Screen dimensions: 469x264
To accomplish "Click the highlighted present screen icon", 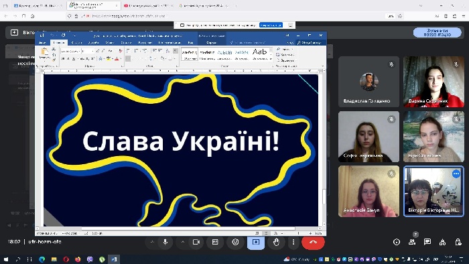I will (x=256, y=242).
